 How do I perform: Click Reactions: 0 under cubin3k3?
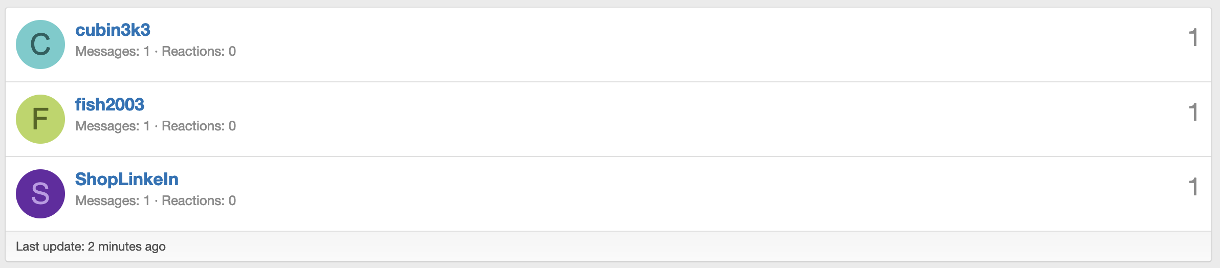(199, 52)
